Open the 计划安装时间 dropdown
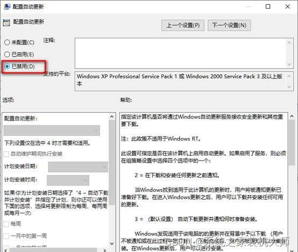Viewport: 298px width, 252px height. coord(68,180)
